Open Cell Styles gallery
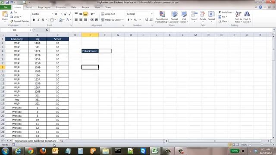 click(x=184, y=17)
